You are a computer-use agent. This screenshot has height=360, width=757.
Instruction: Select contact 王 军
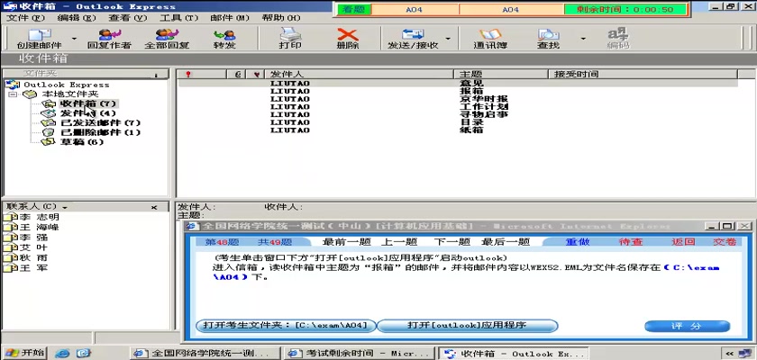pos(26,267)
